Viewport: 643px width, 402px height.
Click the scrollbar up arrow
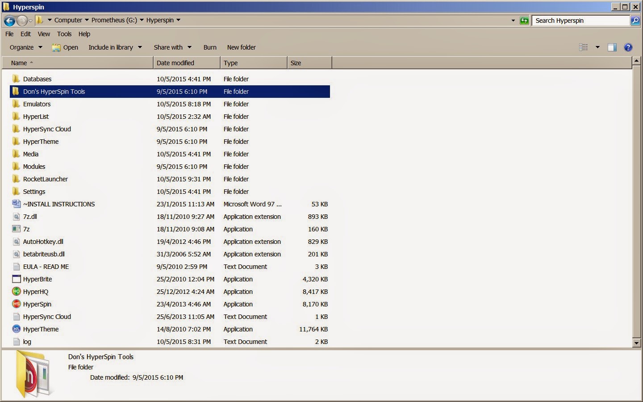pyautogui.click(x=637, y=61)
